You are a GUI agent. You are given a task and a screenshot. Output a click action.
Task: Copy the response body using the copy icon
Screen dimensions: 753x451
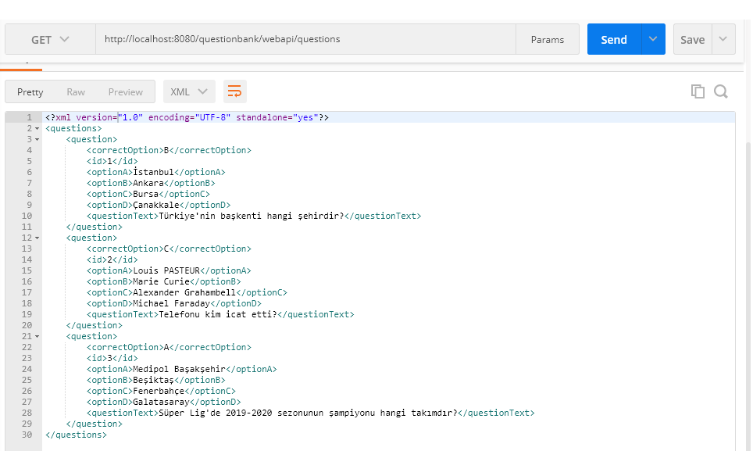698,91
